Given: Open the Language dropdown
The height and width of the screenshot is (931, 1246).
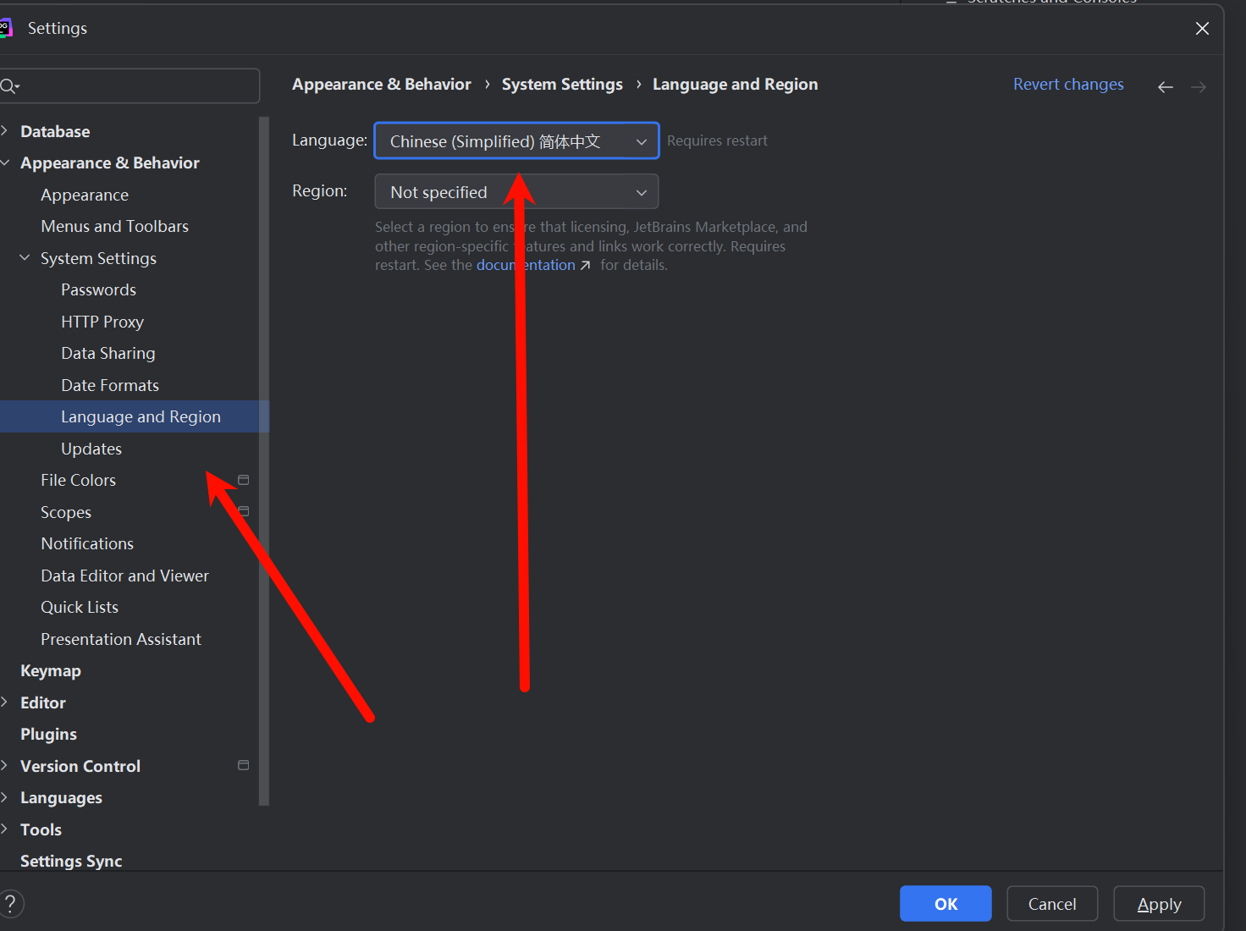Looking at the screenshot, I should 516,140.
